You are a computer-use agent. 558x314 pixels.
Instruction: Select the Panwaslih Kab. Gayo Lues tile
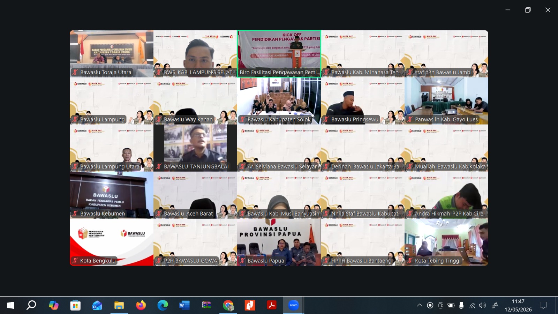tap(446, 101)
